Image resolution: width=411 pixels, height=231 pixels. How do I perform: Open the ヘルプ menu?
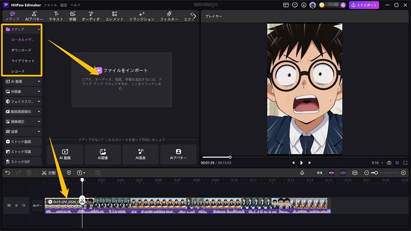(x=75, y=5)
